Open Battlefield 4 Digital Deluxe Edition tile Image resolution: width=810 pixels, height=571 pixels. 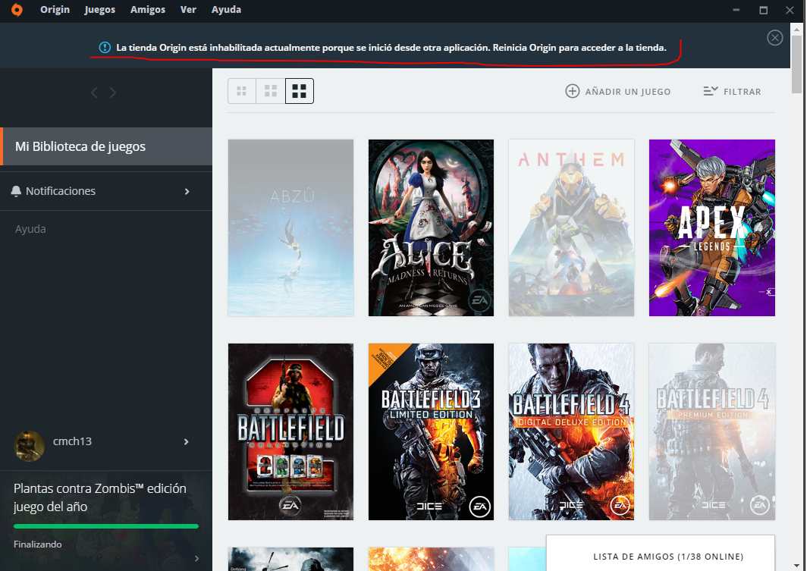pyautogui.click(x=571, y=431)
